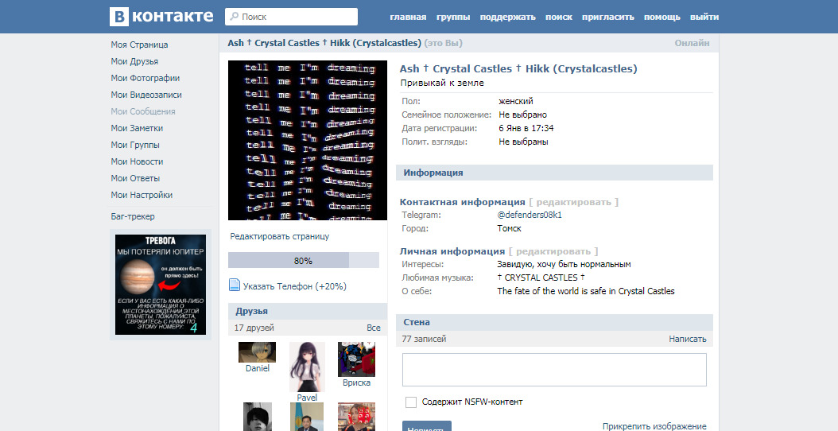Click the document icon next to Указать Телефон
Screen dimensions: 838x431
(x=234, y=285)
